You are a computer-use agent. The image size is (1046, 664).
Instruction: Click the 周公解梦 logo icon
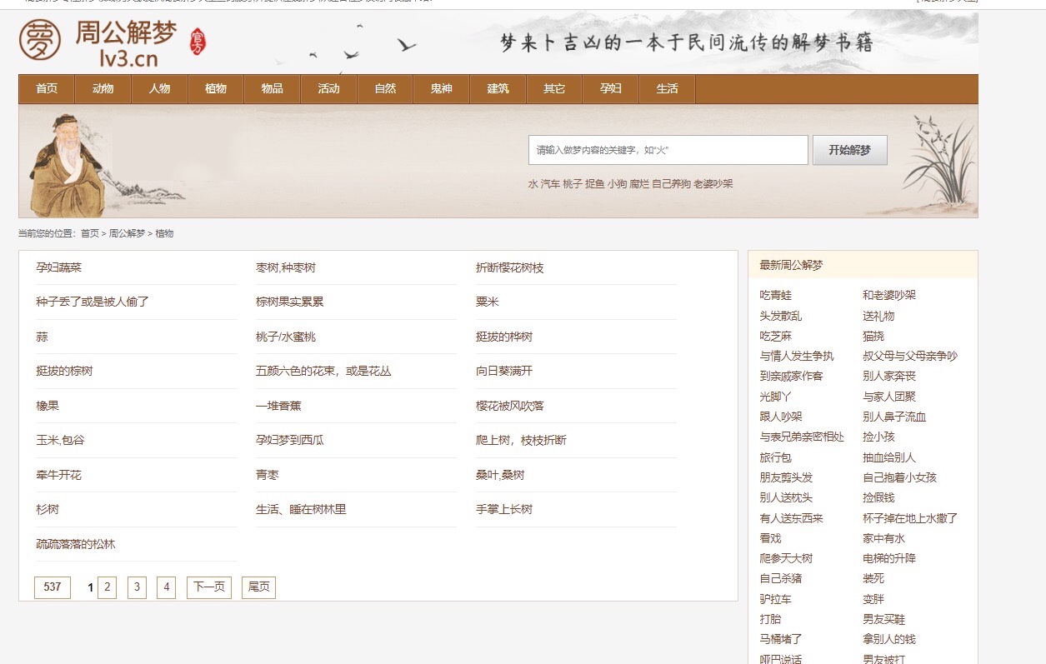tap(40, 41)
